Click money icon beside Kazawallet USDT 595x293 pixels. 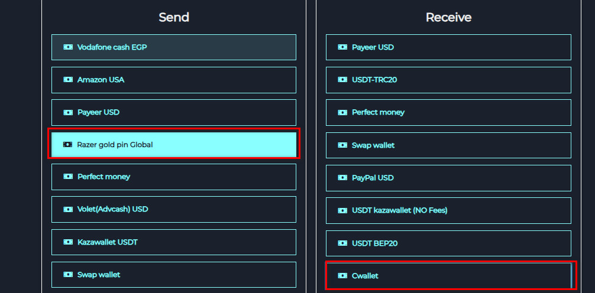(68, 242)
